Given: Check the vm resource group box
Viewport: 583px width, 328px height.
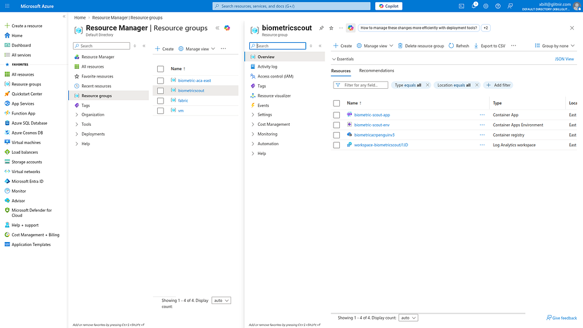Looking at the screenshot, I should click(160, 111).
